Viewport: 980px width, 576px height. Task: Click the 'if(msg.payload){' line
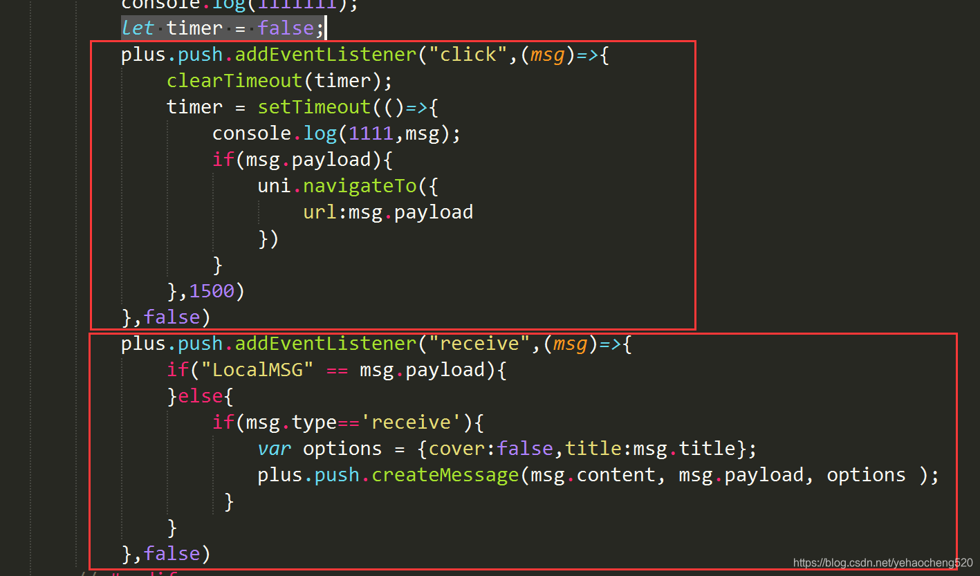tap(302, 160)
